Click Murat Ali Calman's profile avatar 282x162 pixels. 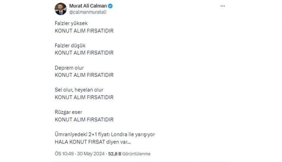[x=61, y=9]
